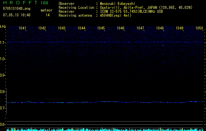The image size is (206, 131).
Task: Click the 1045 time label
Action: 101,28
